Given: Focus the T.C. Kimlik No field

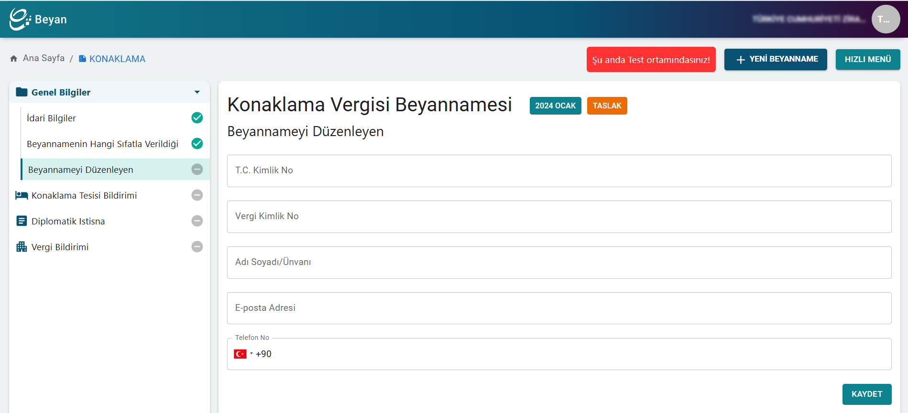Looking at the screenshot, I should tap(559, 171).
